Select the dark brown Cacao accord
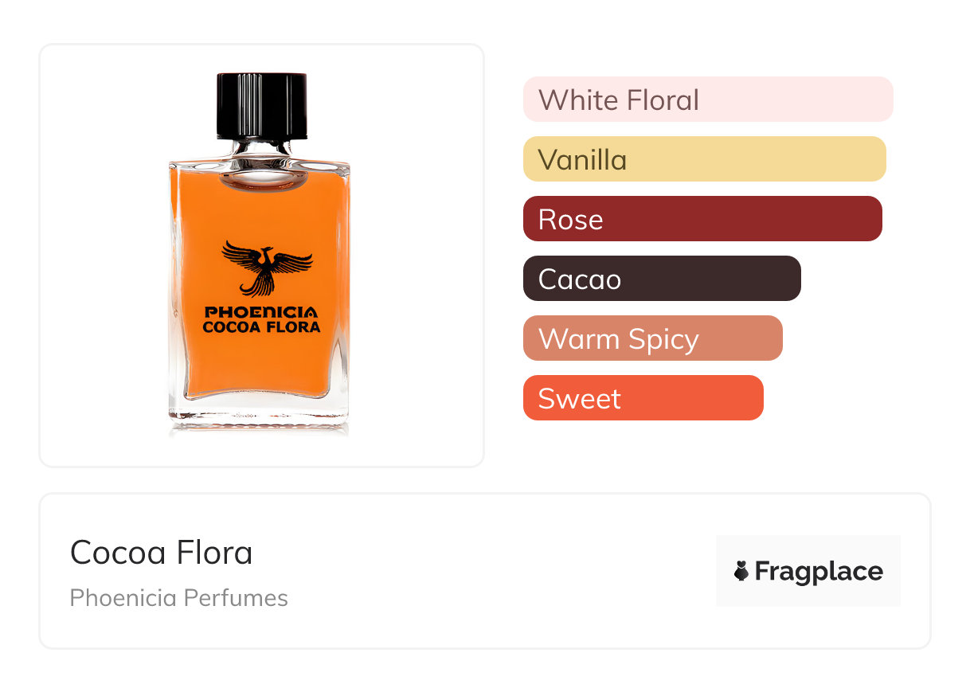Image resolution: width=970 pixels, height=688 pixels. tap(661, 279)
